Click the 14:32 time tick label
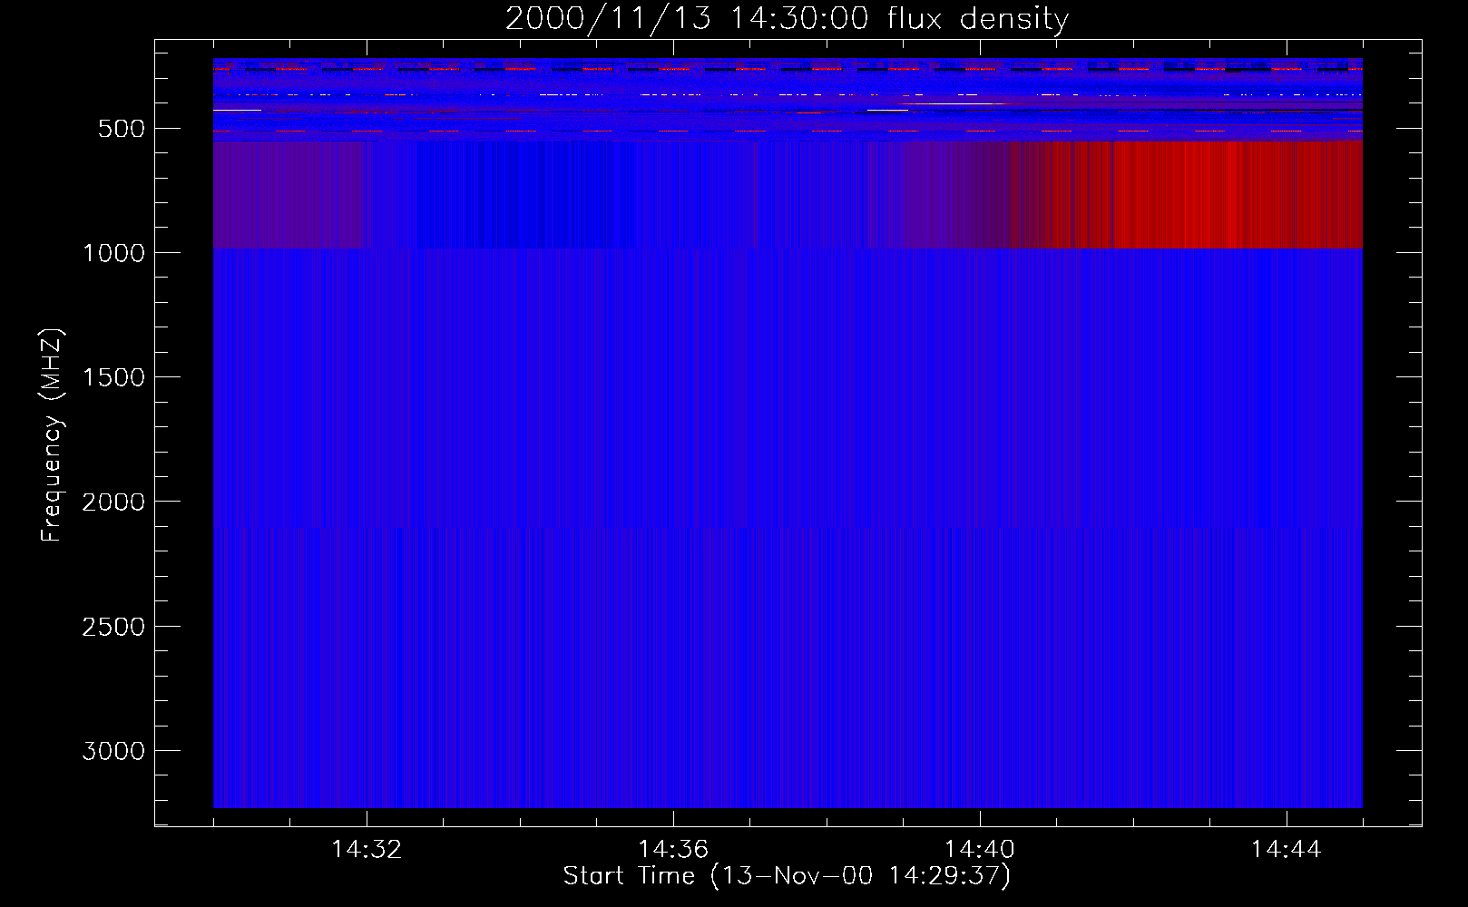The height and width of the screenshot is (907, 1468). 367,850
